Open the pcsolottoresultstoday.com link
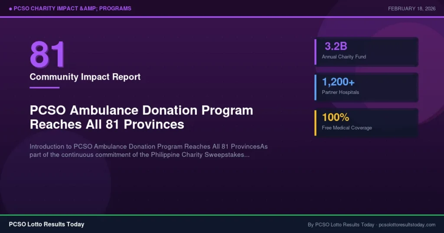Image resolution: width=444 pixels, height=233 pixels. [x=407, y=225]
